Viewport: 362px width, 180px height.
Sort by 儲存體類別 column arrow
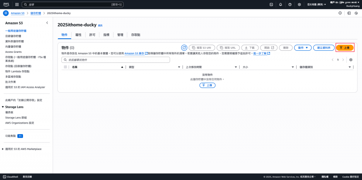click(350, 67)
